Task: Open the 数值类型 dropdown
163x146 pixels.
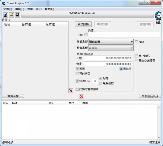Action: 111,48
